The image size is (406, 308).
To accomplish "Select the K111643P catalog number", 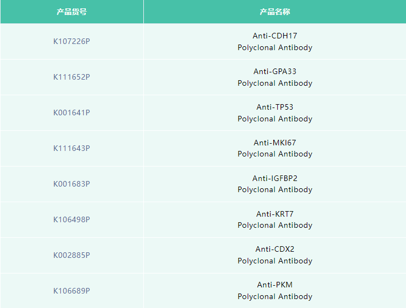I will (x=71, y=148).
